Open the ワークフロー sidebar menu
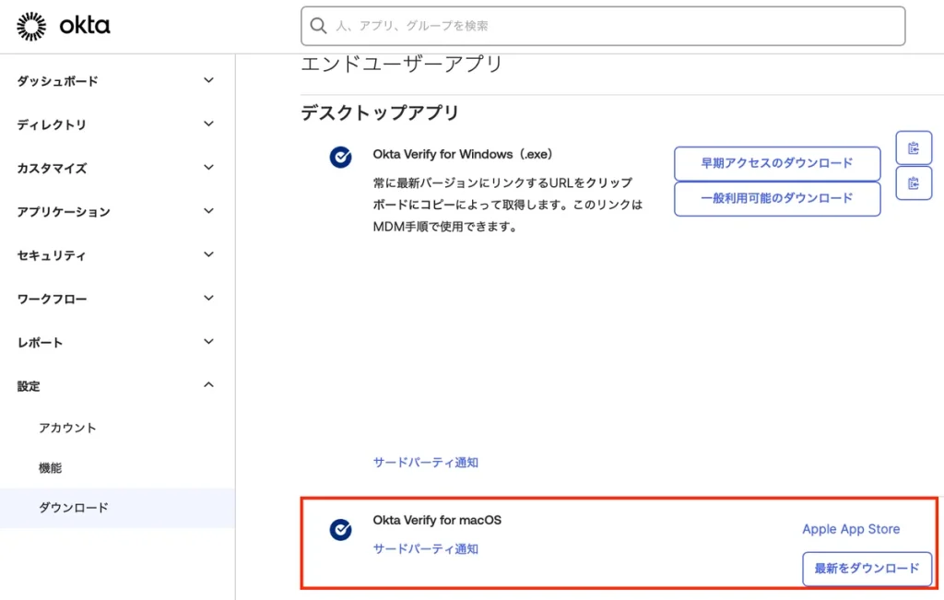The image size is (944, 600). click(x=52, y=300)
